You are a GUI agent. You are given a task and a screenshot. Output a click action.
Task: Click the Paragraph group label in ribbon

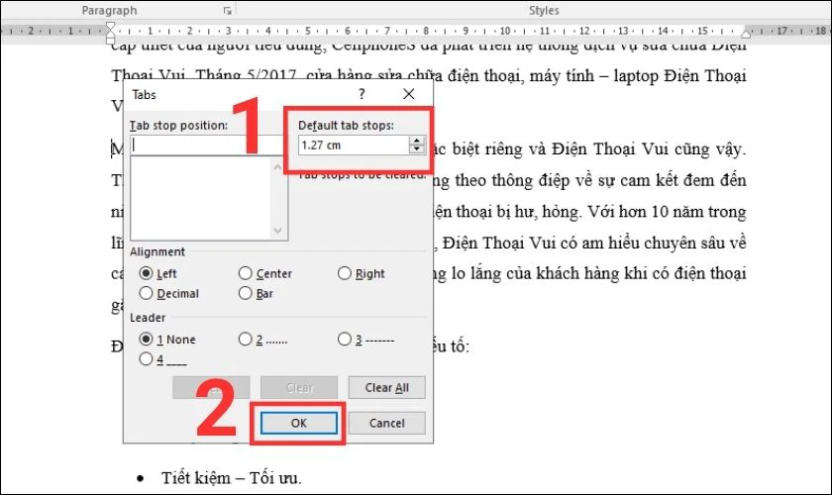tap(109, 10)
